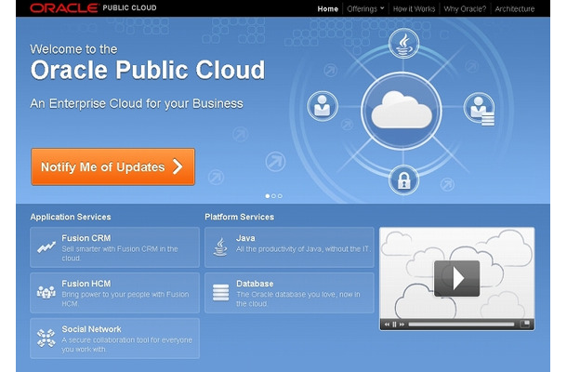Click the Platform Services heading
Image resolution: width=567 pixels, height=372 pixels.
coord(240,217)
